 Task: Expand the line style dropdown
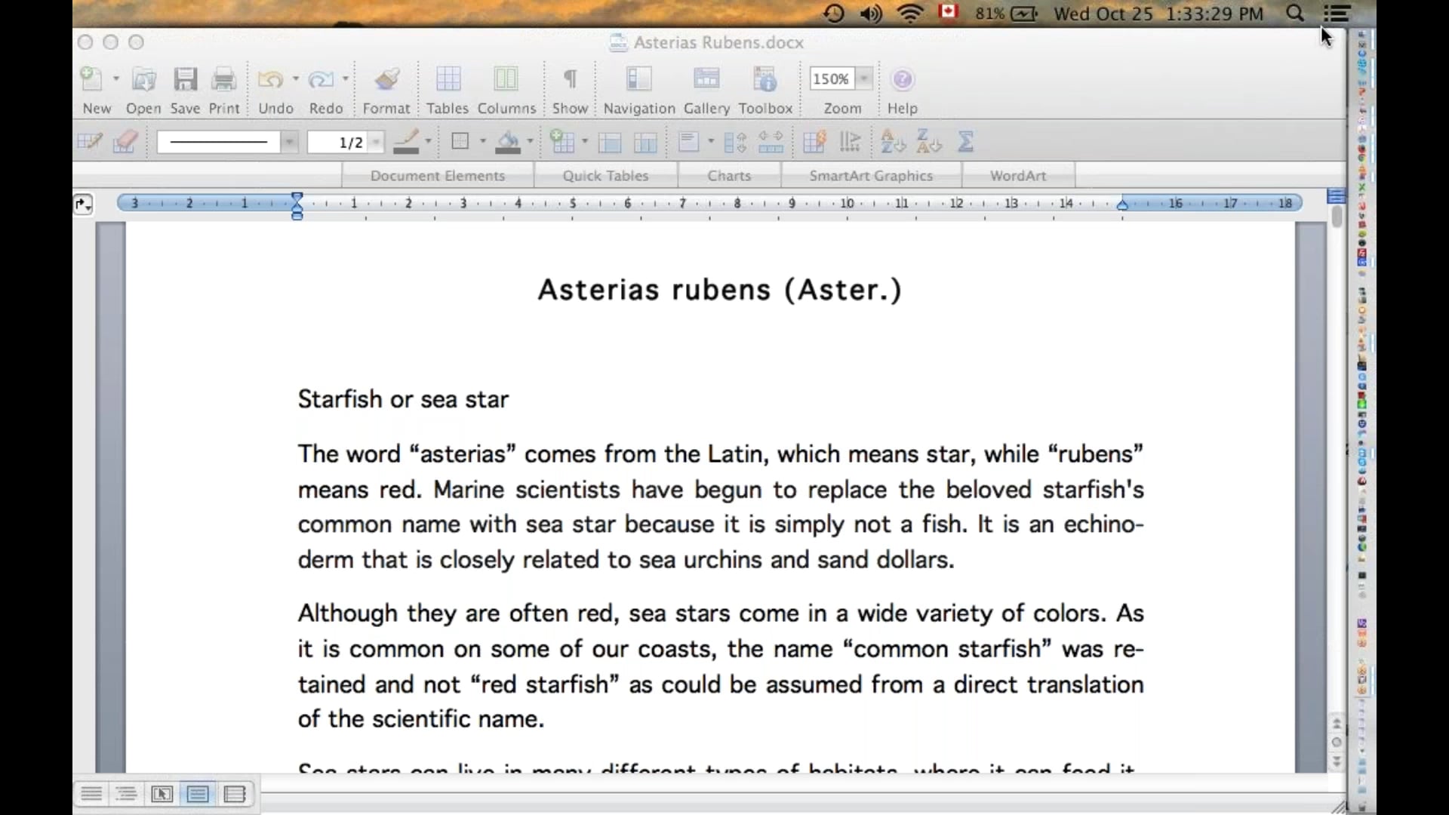[289, 142]
